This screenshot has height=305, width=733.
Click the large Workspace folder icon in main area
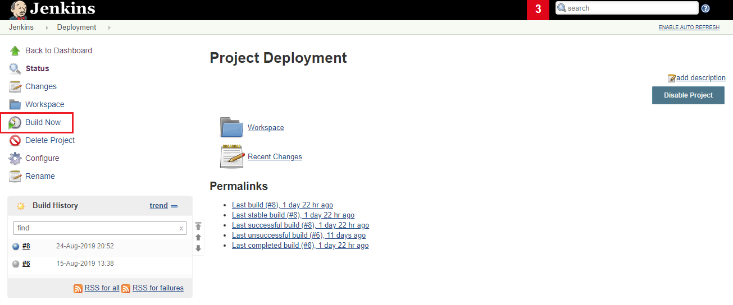coord(231,127)
